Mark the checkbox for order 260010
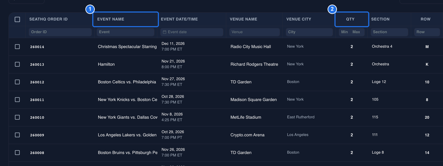 click(17, 117)
